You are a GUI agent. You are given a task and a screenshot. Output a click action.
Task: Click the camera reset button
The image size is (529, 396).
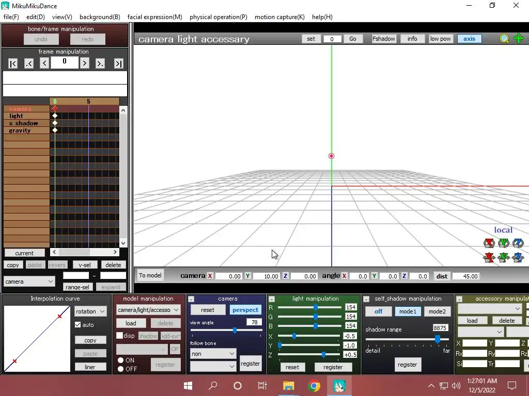point(208,310)
